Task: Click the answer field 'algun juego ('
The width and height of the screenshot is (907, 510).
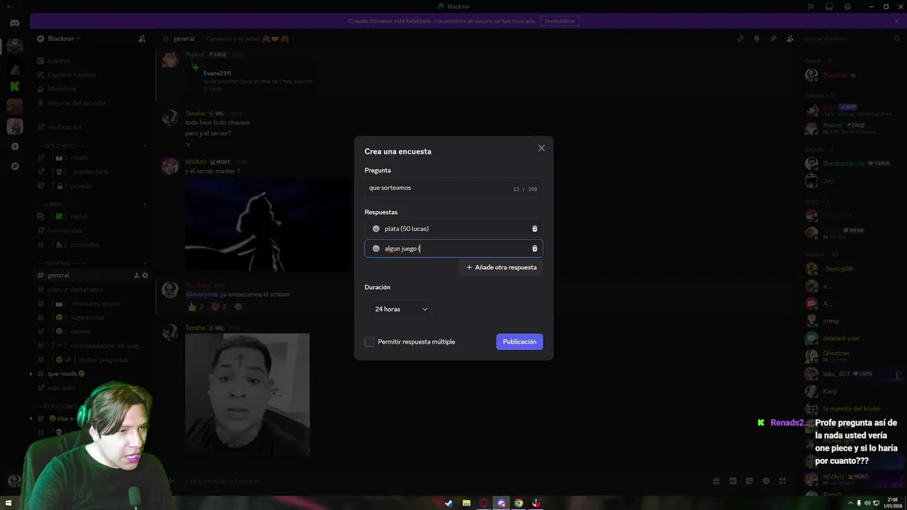Action: tap(453, 249)
